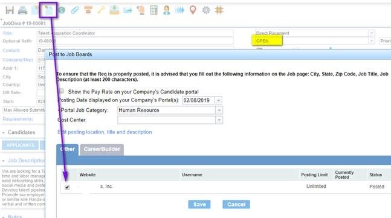Click the copy document icon next to the printer

pos(35,10)
